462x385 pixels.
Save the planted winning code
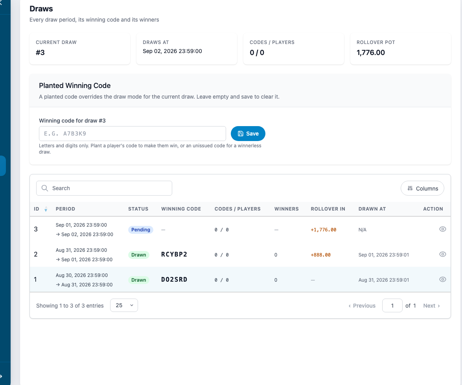(x=248, y=134)
